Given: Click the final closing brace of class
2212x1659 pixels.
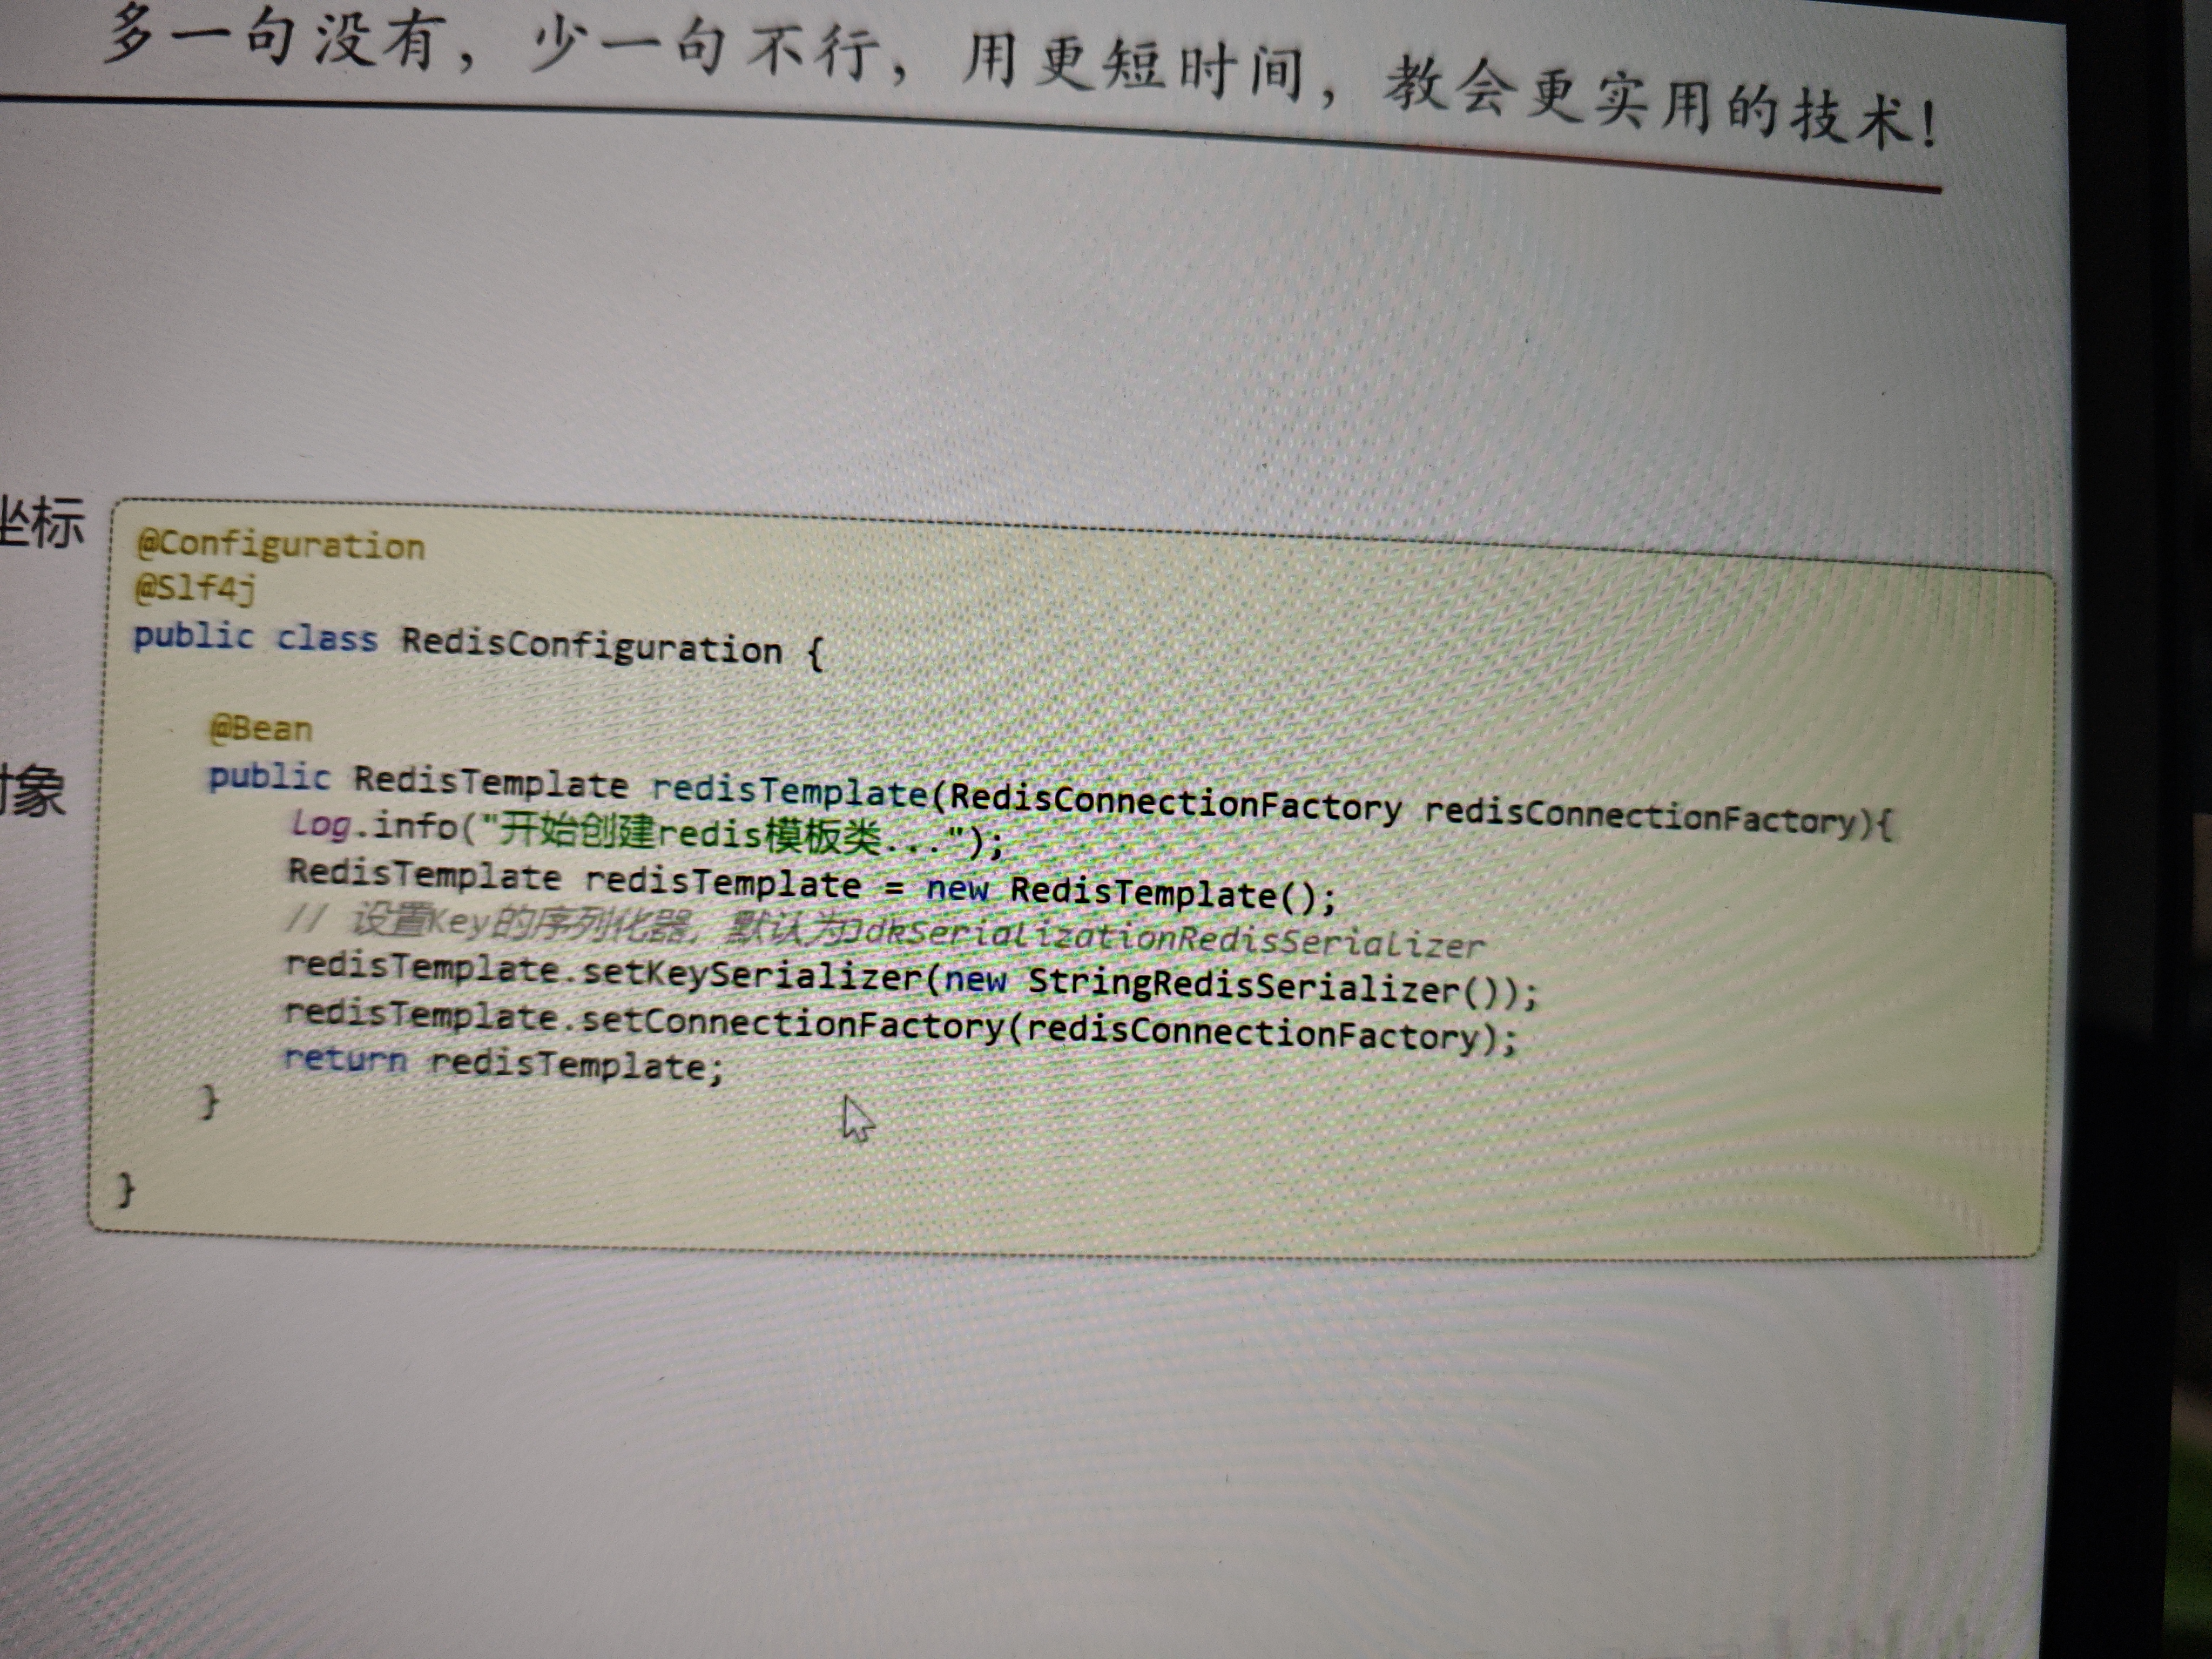Looking at the screenshot, I should (125, 1190).
